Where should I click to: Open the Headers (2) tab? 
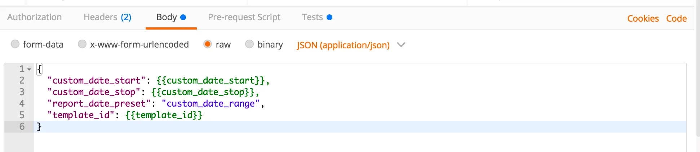click(x=107, y=17)
